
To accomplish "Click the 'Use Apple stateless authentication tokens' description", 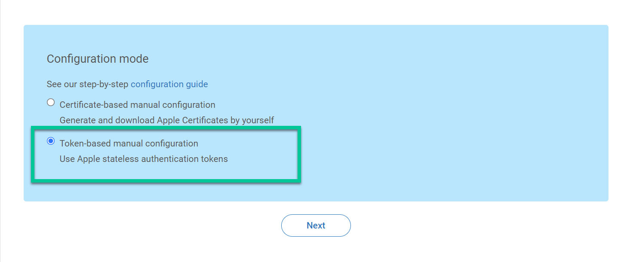I will click(x=144, y=159).
